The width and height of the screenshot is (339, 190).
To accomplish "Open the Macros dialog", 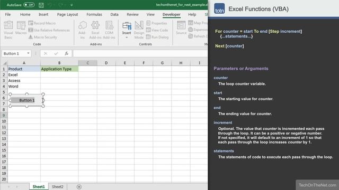I will (21, 28).
